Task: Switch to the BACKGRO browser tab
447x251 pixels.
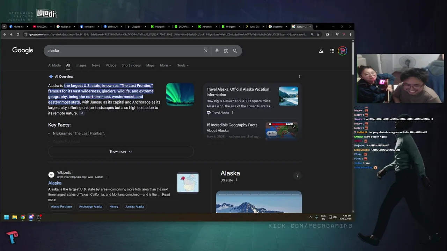Action: [x=42, y=26]
